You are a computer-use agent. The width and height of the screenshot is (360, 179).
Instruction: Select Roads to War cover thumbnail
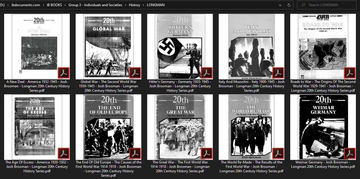(x=323, y=46)
